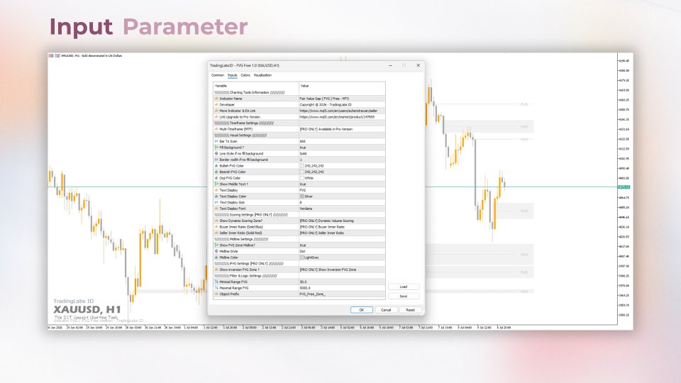
Task: Click the icon beside Object Prefix
Action: (x=216, y=294)
